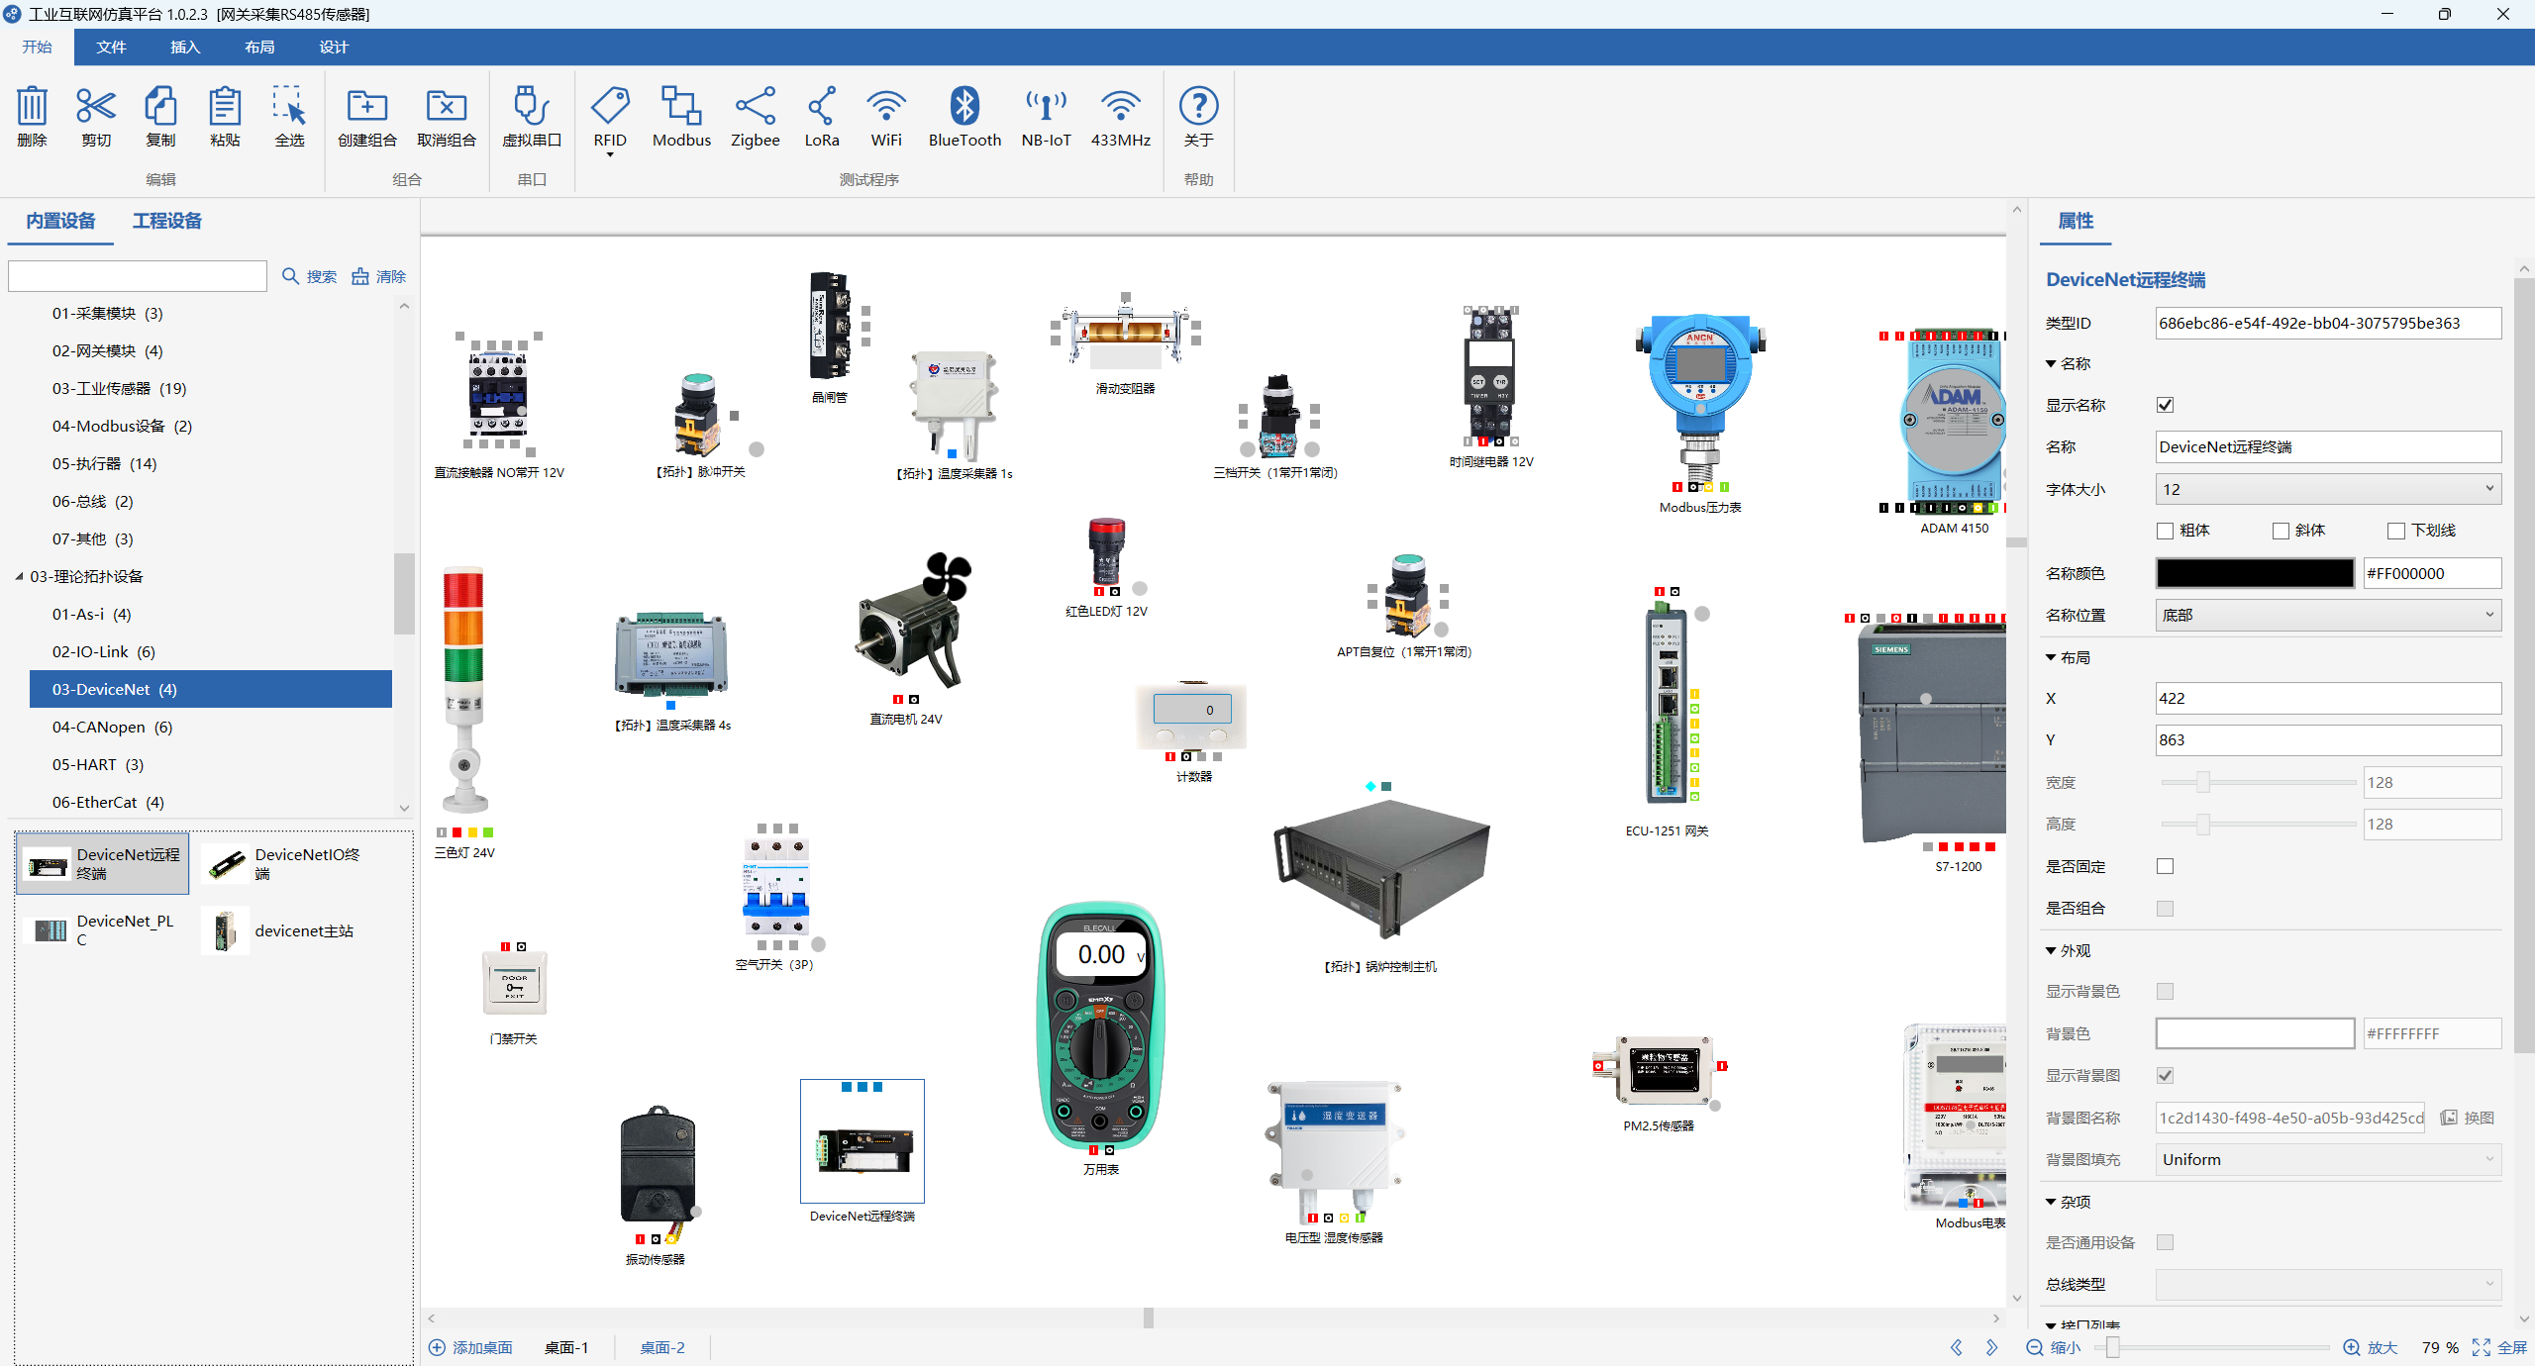2535x1366 pixels.
Task: Check the 是否固定 checkbox
Action: 2165,866
